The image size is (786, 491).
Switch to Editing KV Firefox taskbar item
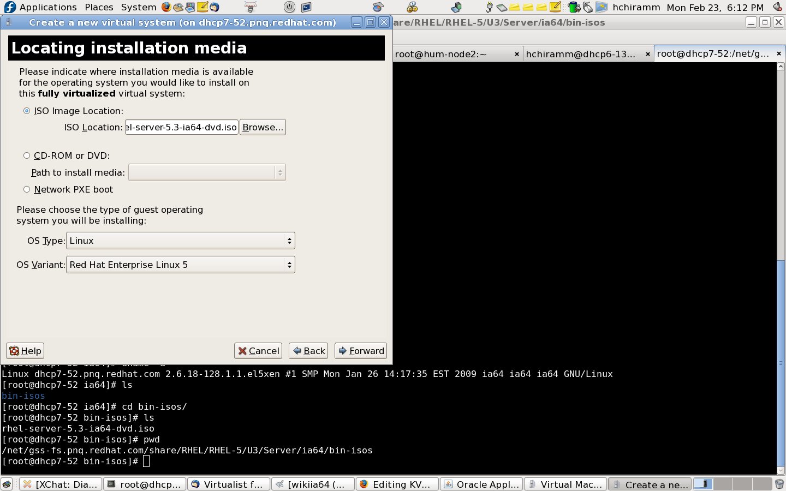click(x=397, y=484)
